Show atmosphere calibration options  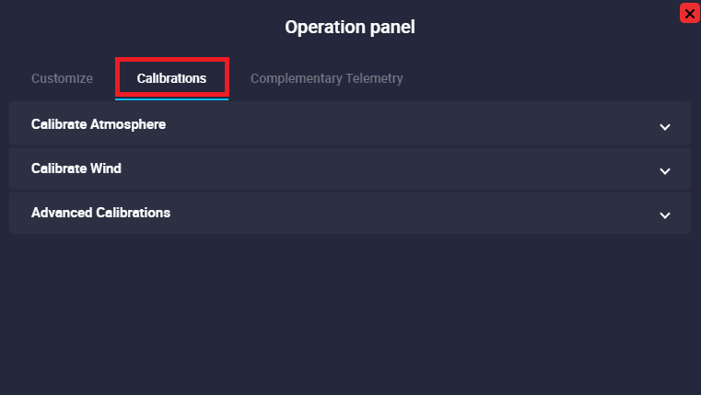click(x=350, y=124)
